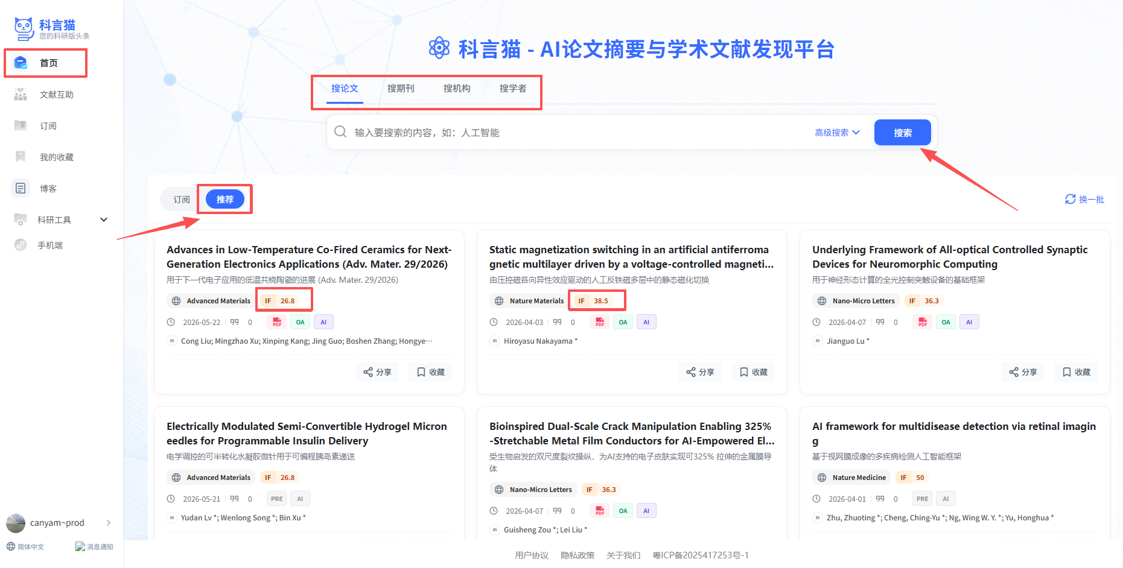This screenshot has height=568, width=1123.
Task: Open the Low-Temperature Co-Fired Ceramics paper title
Action: (309, 257)
